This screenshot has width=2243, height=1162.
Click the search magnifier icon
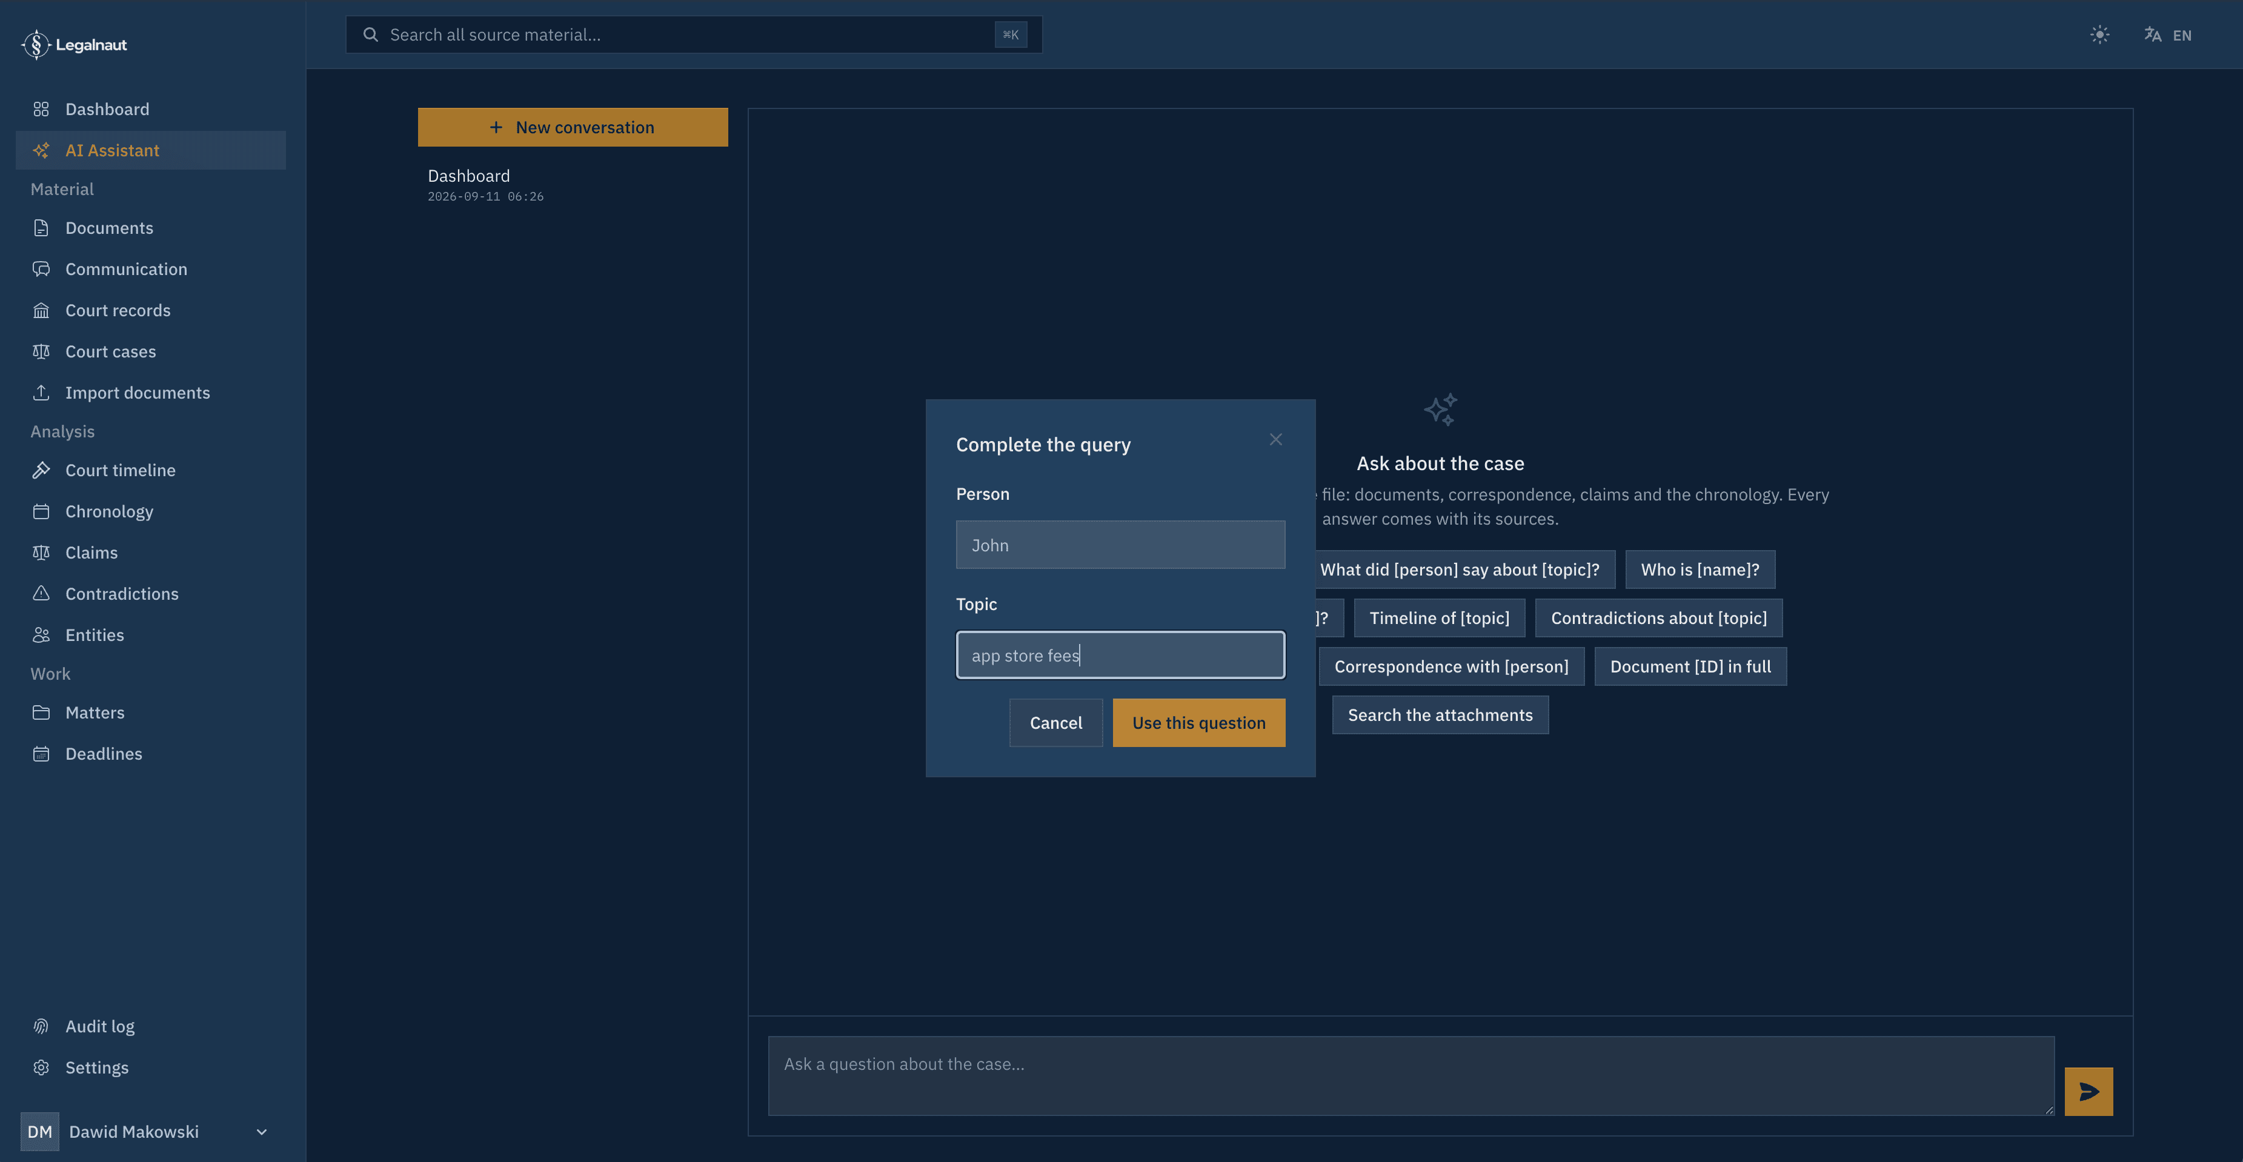click(370, 35)
